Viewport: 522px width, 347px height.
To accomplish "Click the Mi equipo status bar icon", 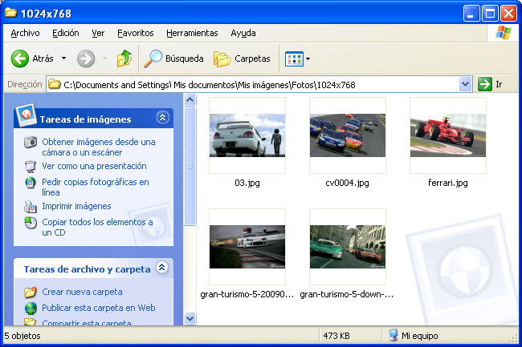I will [394, 335].
